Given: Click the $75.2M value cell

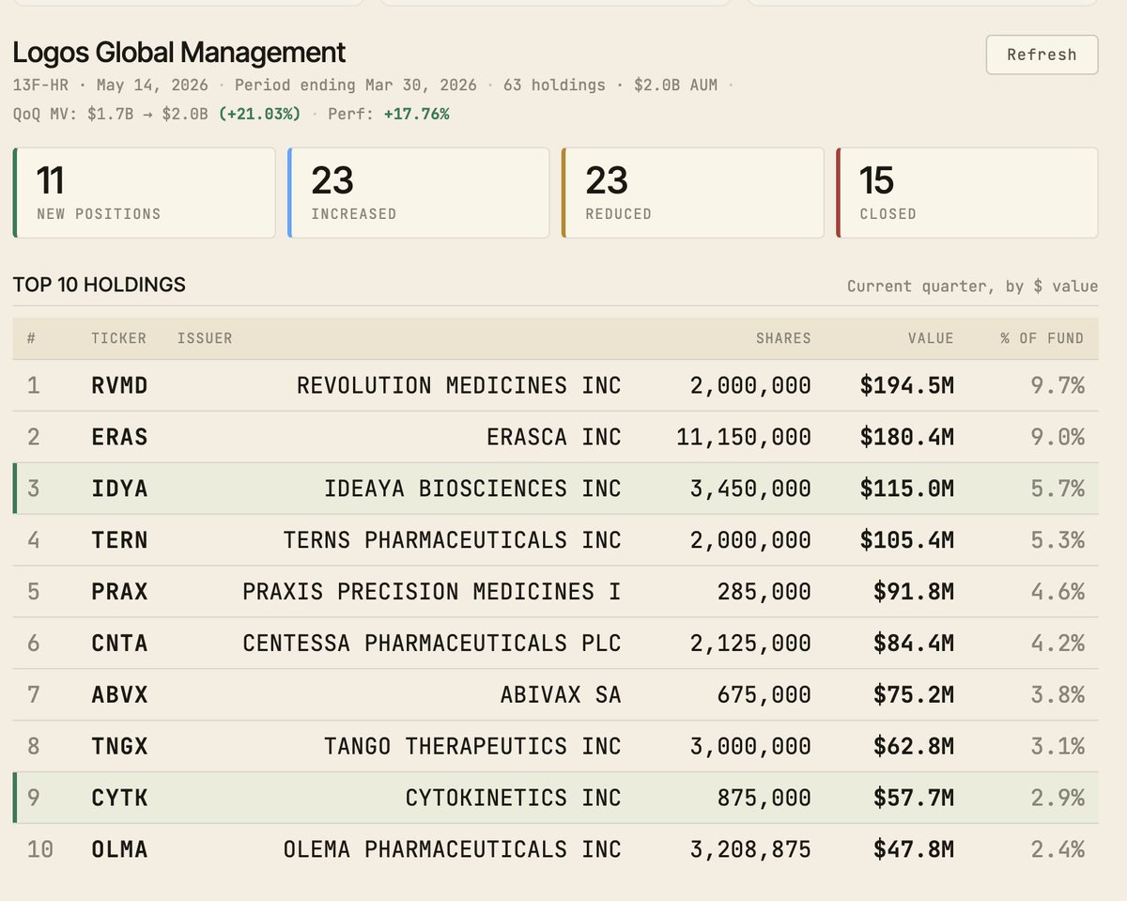Looking at the screenshot, I should pyautogui.click(x=914, y=695).
